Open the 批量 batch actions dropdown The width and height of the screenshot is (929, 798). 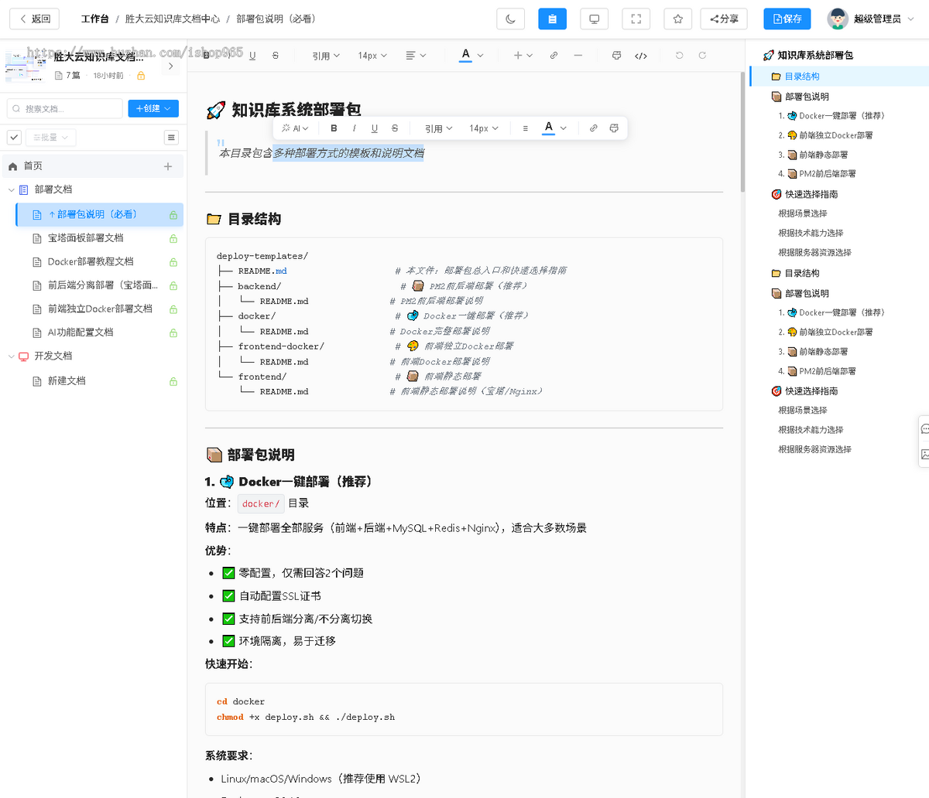pos(51,138)
